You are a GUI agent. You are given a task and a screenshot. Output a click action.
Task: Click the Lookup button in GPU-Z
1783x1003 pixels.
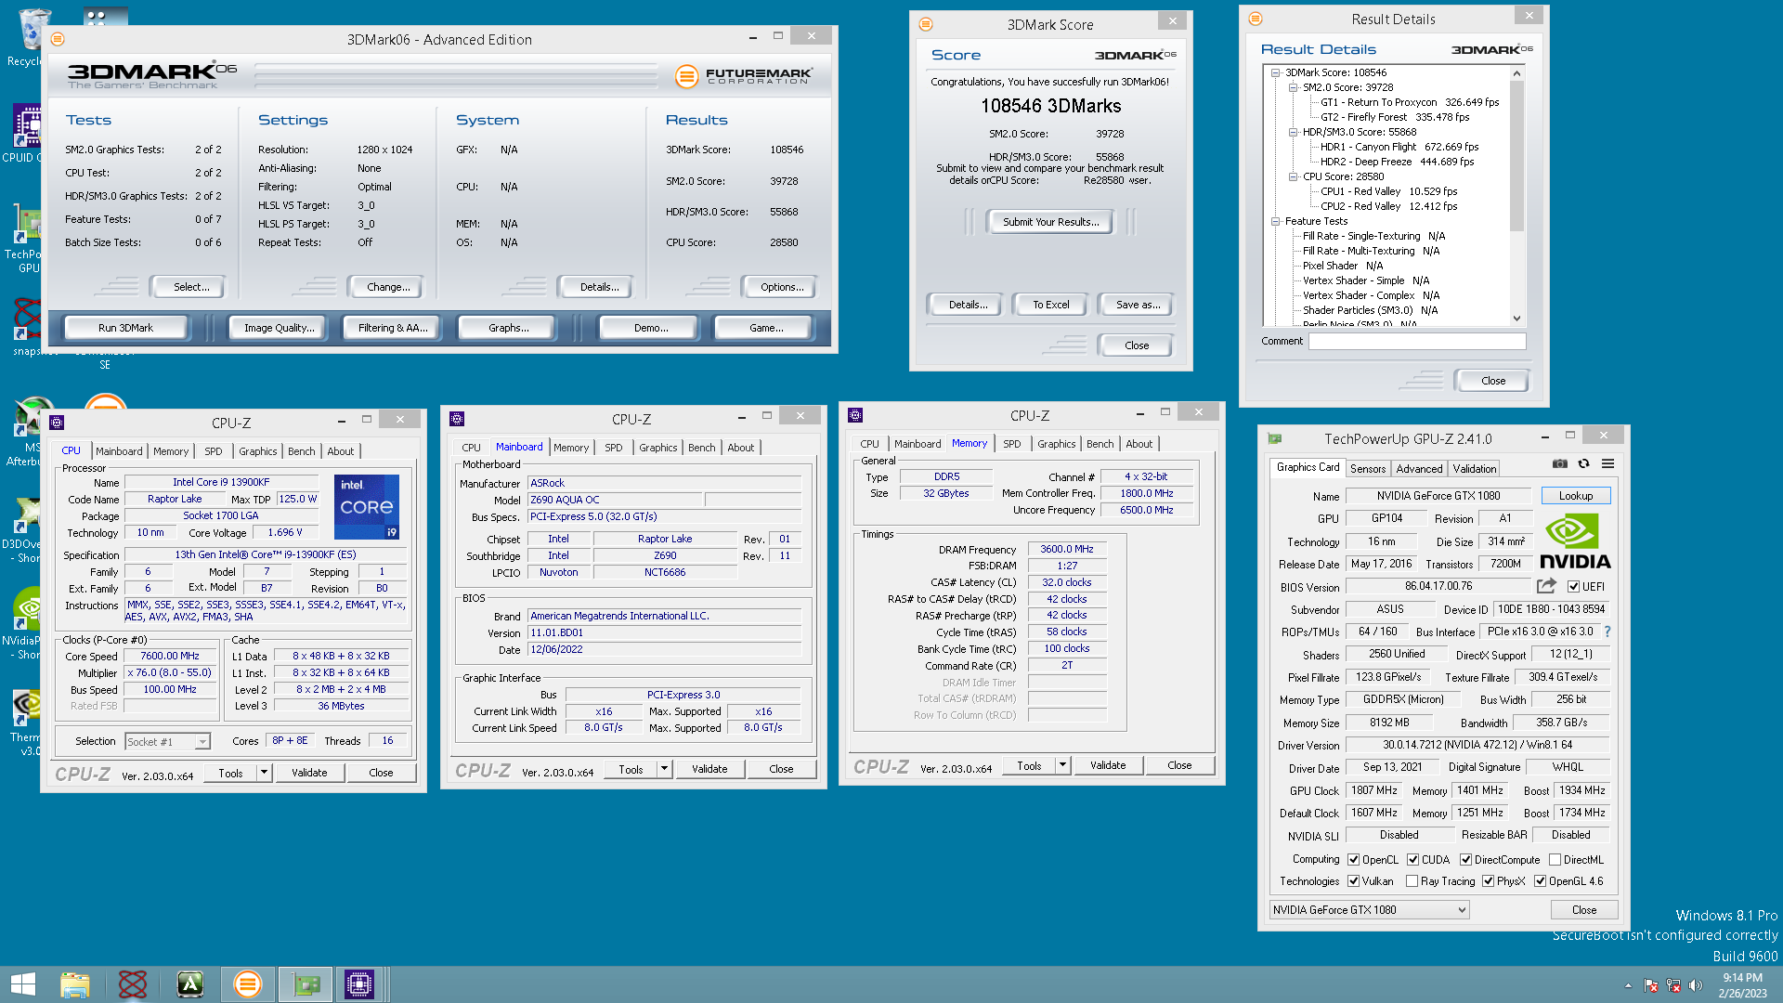tap(1575, 496)
